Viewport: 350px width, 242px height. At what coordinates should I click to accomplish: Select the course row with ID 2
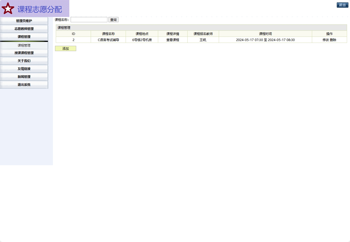pos(73,40)
